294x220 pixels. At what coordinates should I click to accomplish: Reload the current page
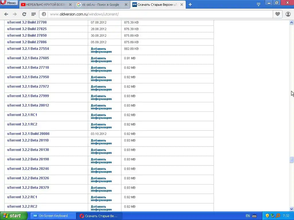tap(24, 14)
